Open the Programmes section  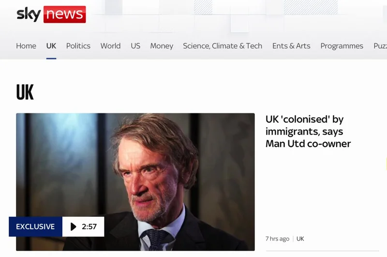tap(342, 46)
